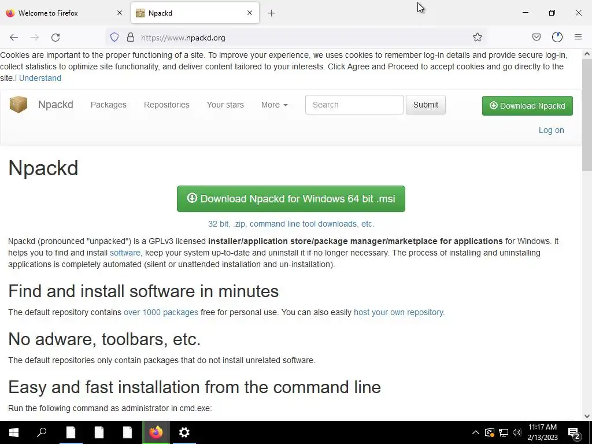Image resolution: width=592 pixels, height=444 pixels.
Task: Open the first document icon in taskbar
Action: click(x=71, y=432)
